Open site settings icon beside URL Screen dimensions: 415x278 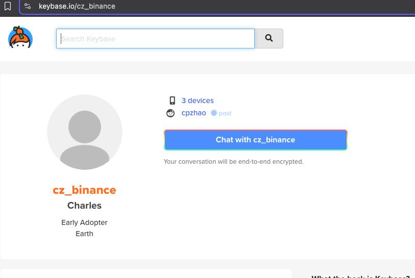click(28, 6)
